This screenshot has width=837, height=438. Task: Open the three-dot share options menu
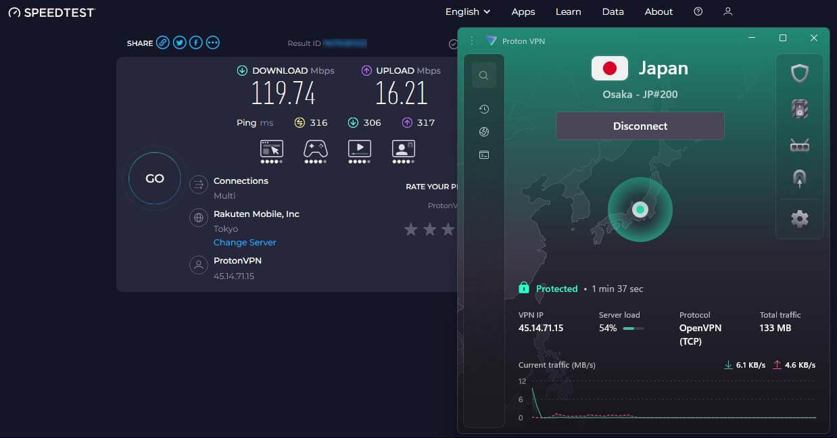point(212,42)
